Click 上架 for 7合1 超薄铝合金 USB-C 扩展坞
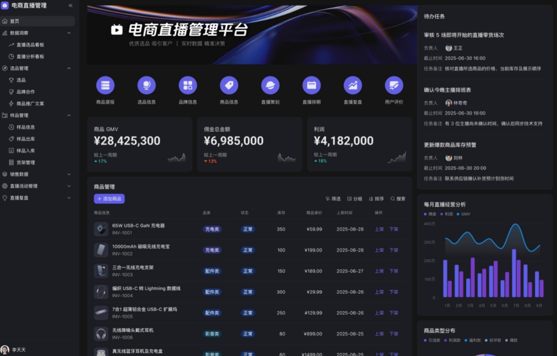This screenshot has width=557, height=356. 379,313
